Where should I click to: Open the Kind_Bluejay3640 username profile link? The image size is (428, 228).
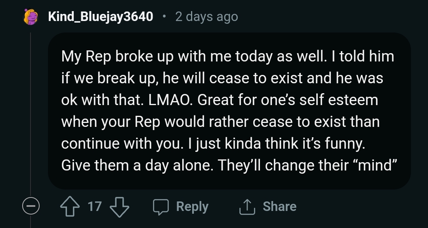(x=100, y=17)
